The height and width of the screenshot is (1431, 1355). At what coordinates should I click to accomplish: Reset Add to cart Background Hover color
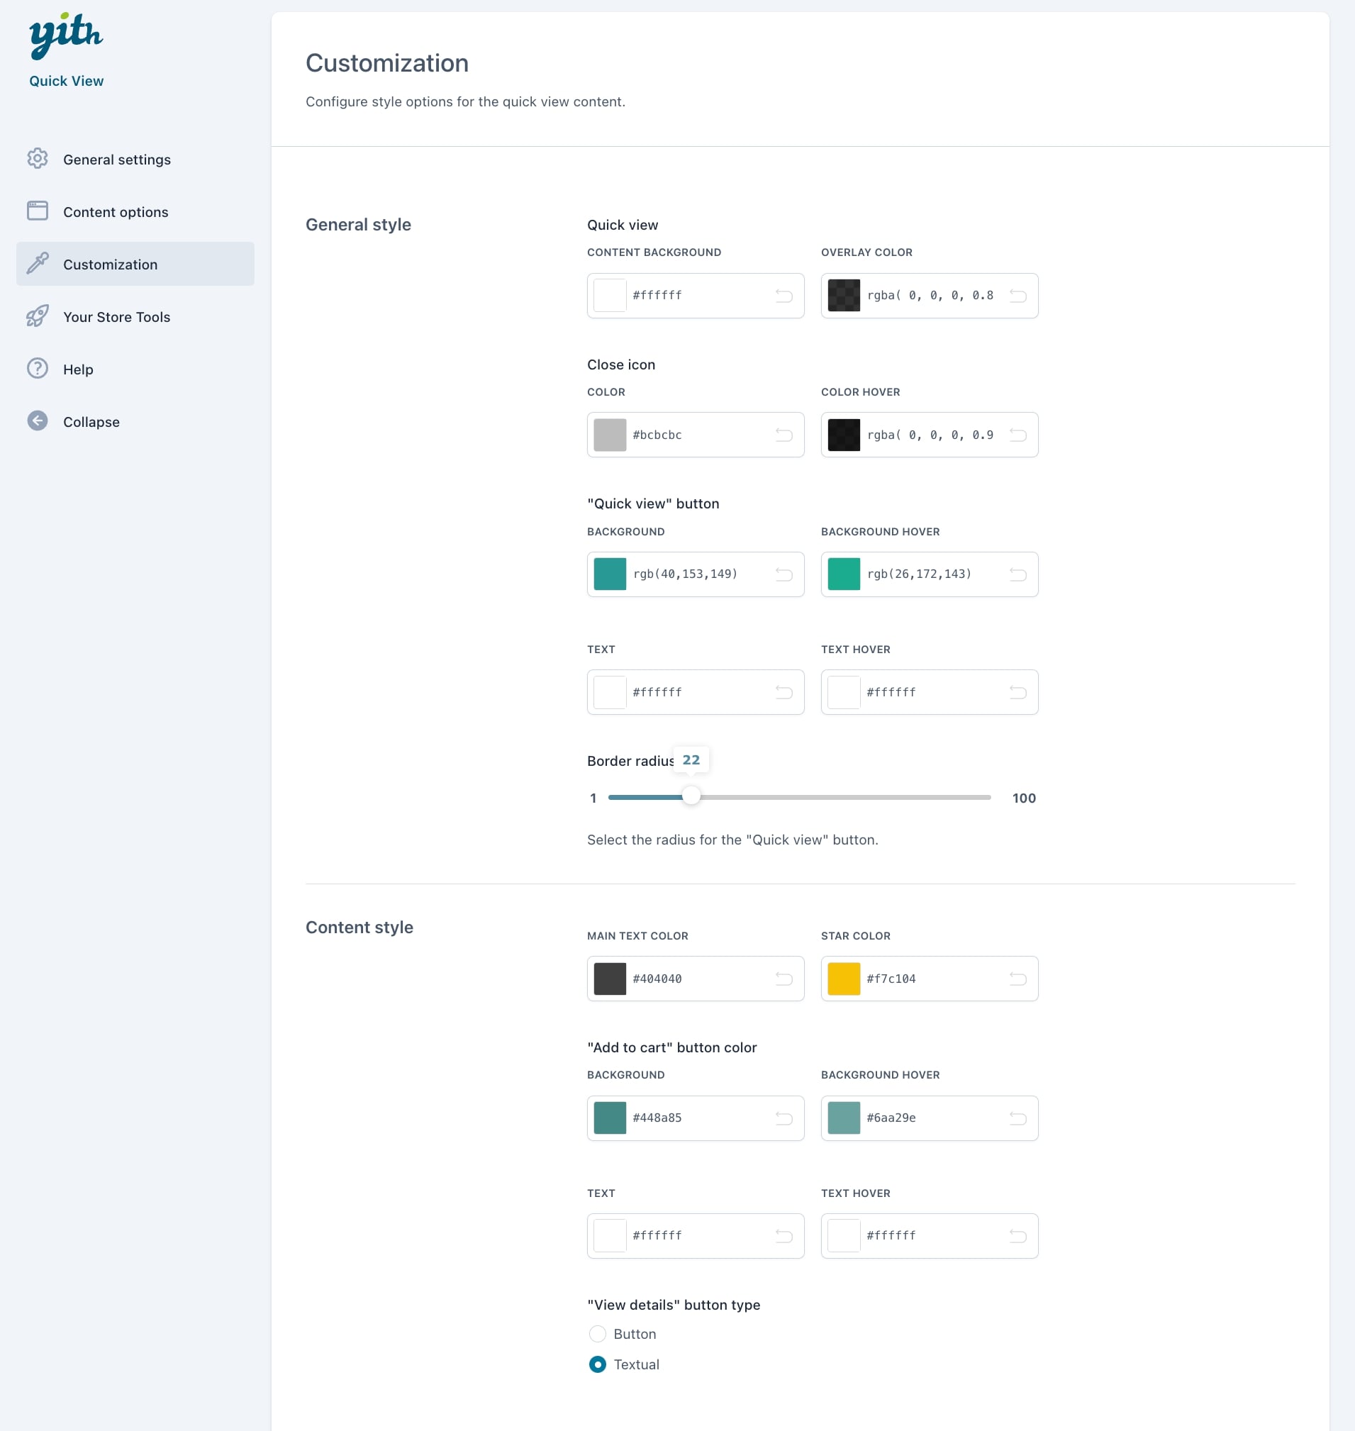pos(1018,1118)
